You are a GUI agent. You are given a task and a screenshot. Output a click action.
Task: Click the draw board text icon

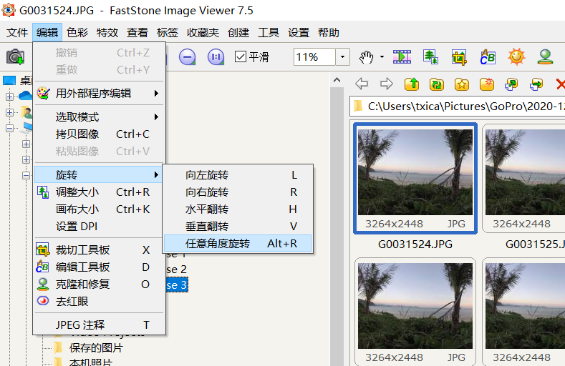point(487,56)
